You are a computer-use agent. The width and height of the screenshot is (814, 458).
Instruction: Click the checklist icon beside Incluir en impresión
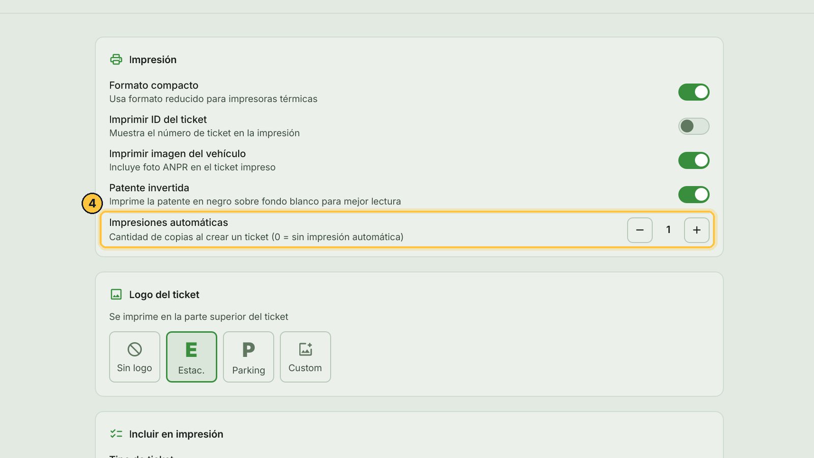tap(116, 434)
